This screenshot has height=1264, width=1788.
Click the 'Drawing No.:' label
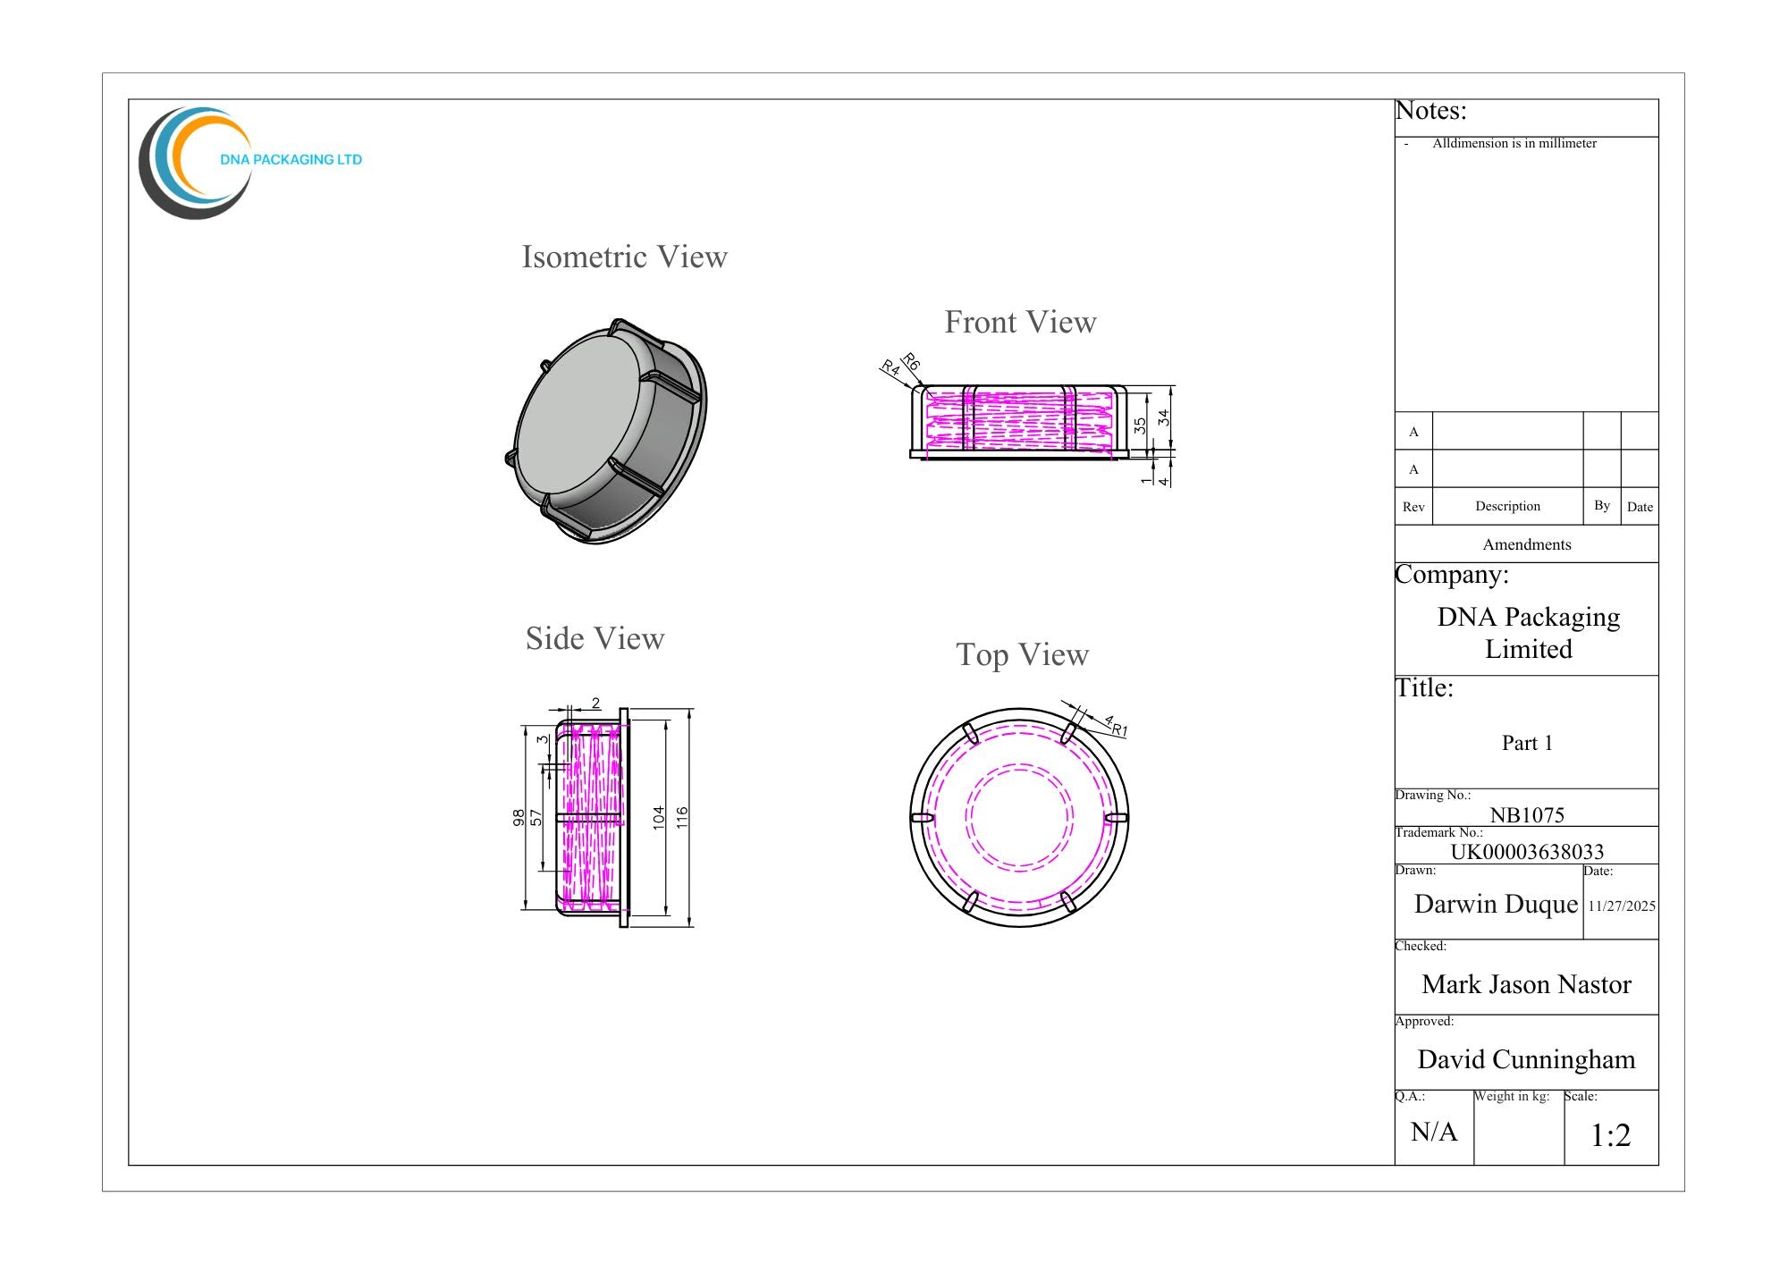click(1433, 795)
